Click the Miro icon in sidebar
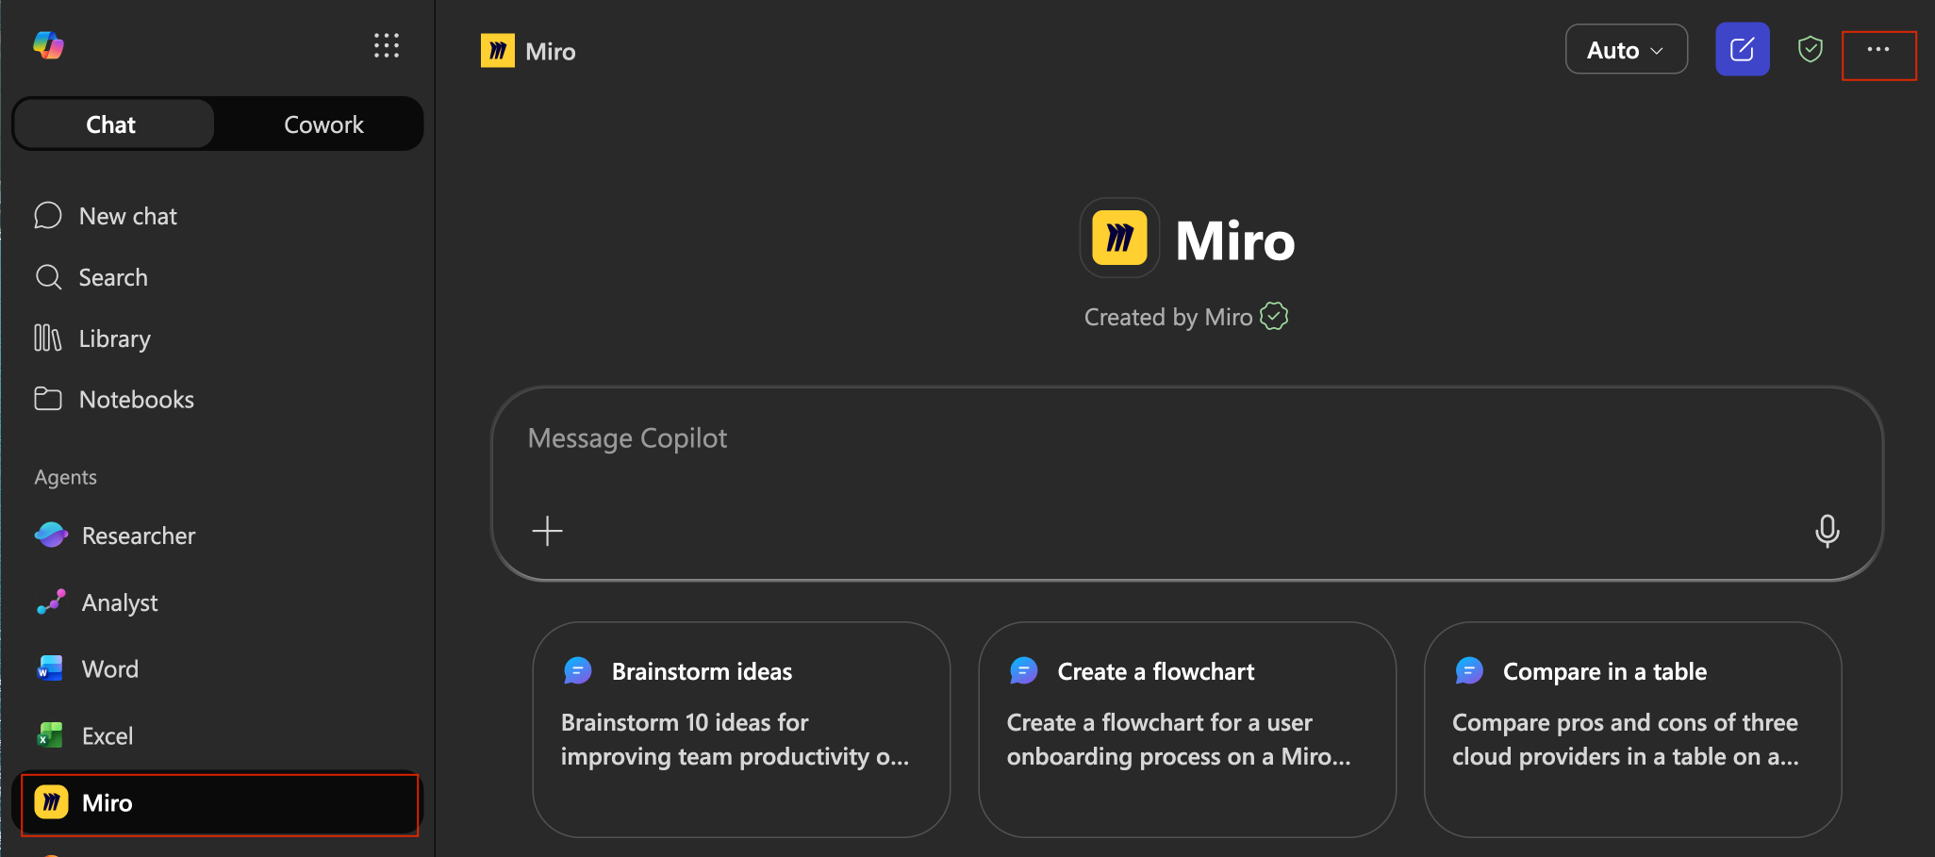The height and width of the screenshot is (857, 1935). click(x=51, y=802)
